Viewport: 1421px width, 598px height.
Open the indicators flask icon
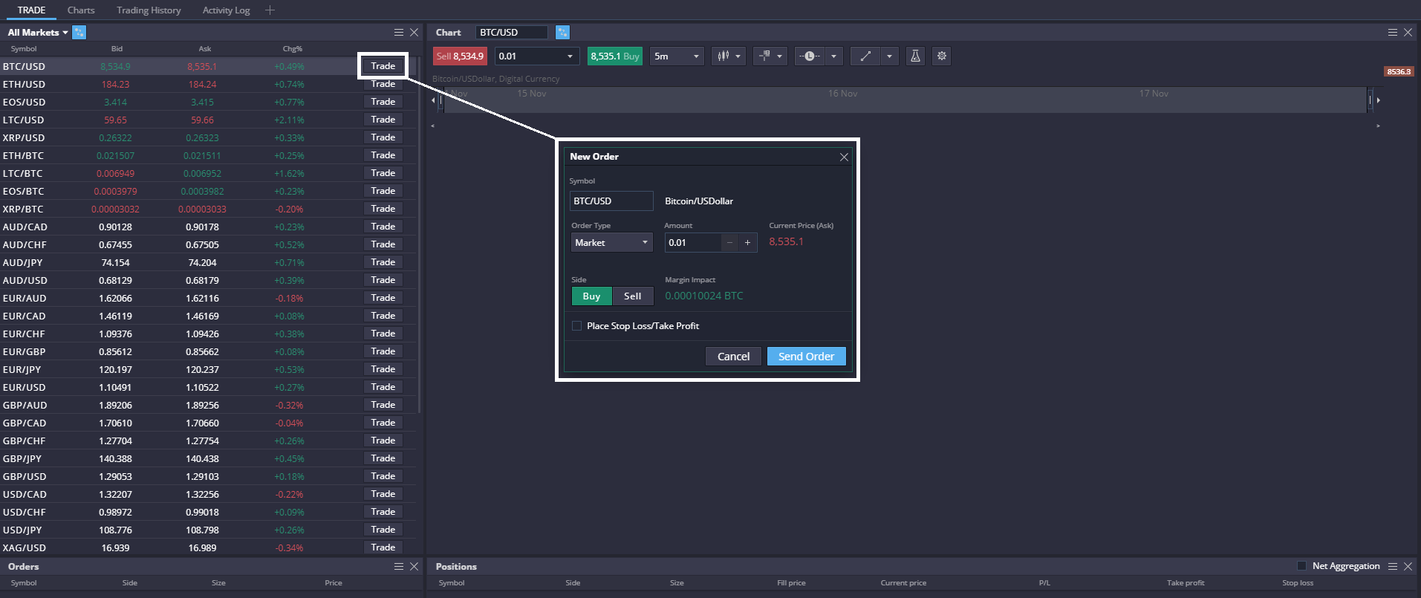click(915, 56)
